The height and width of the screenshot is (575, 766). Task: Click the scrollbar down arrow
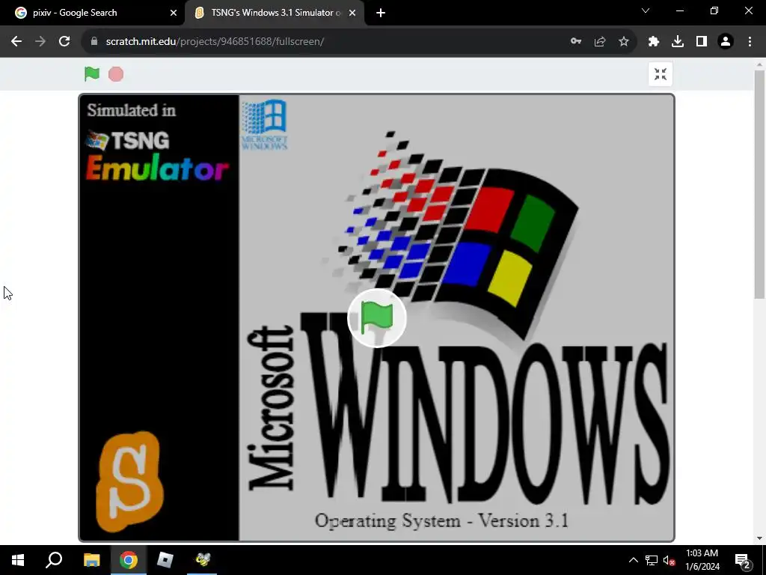click(x=759, y=538)
